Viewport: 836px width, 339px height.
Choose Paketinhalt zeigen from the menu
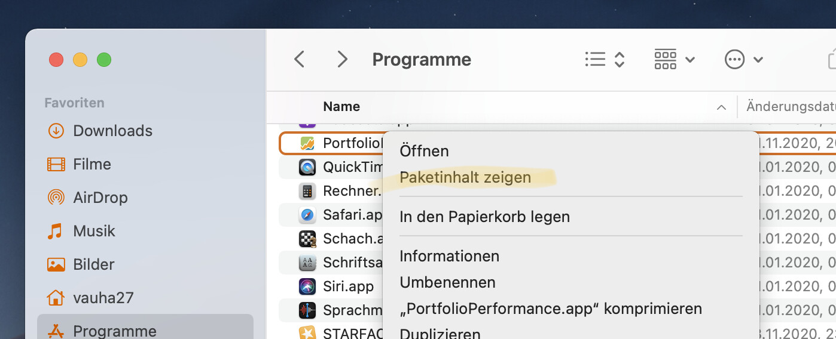click(465, 177)
